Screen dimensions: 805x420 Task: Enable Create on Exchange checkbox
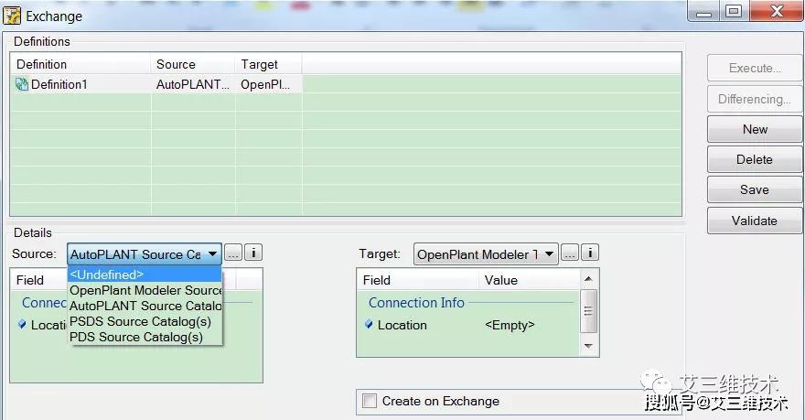pos(370,401)
